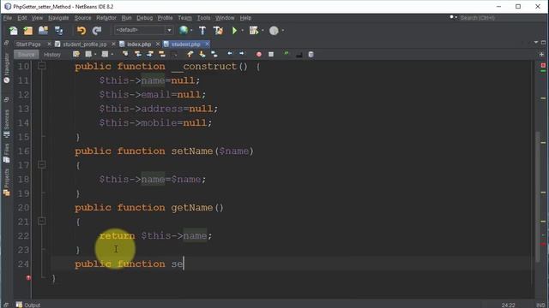Click the Last Edit editor toolbar icon
Screen dimensions: 549x308
(76, 54)
